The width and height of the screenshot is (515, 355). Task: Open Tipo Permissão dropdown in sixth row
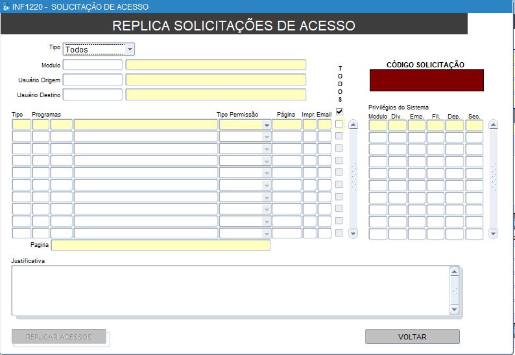tap(267, 185)
